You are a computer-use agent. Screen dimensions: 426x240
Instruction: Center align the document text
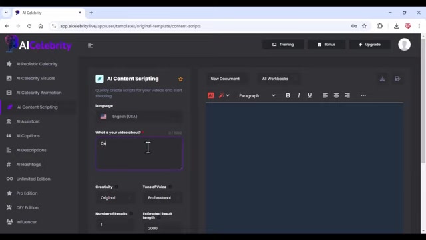point(336,95)
